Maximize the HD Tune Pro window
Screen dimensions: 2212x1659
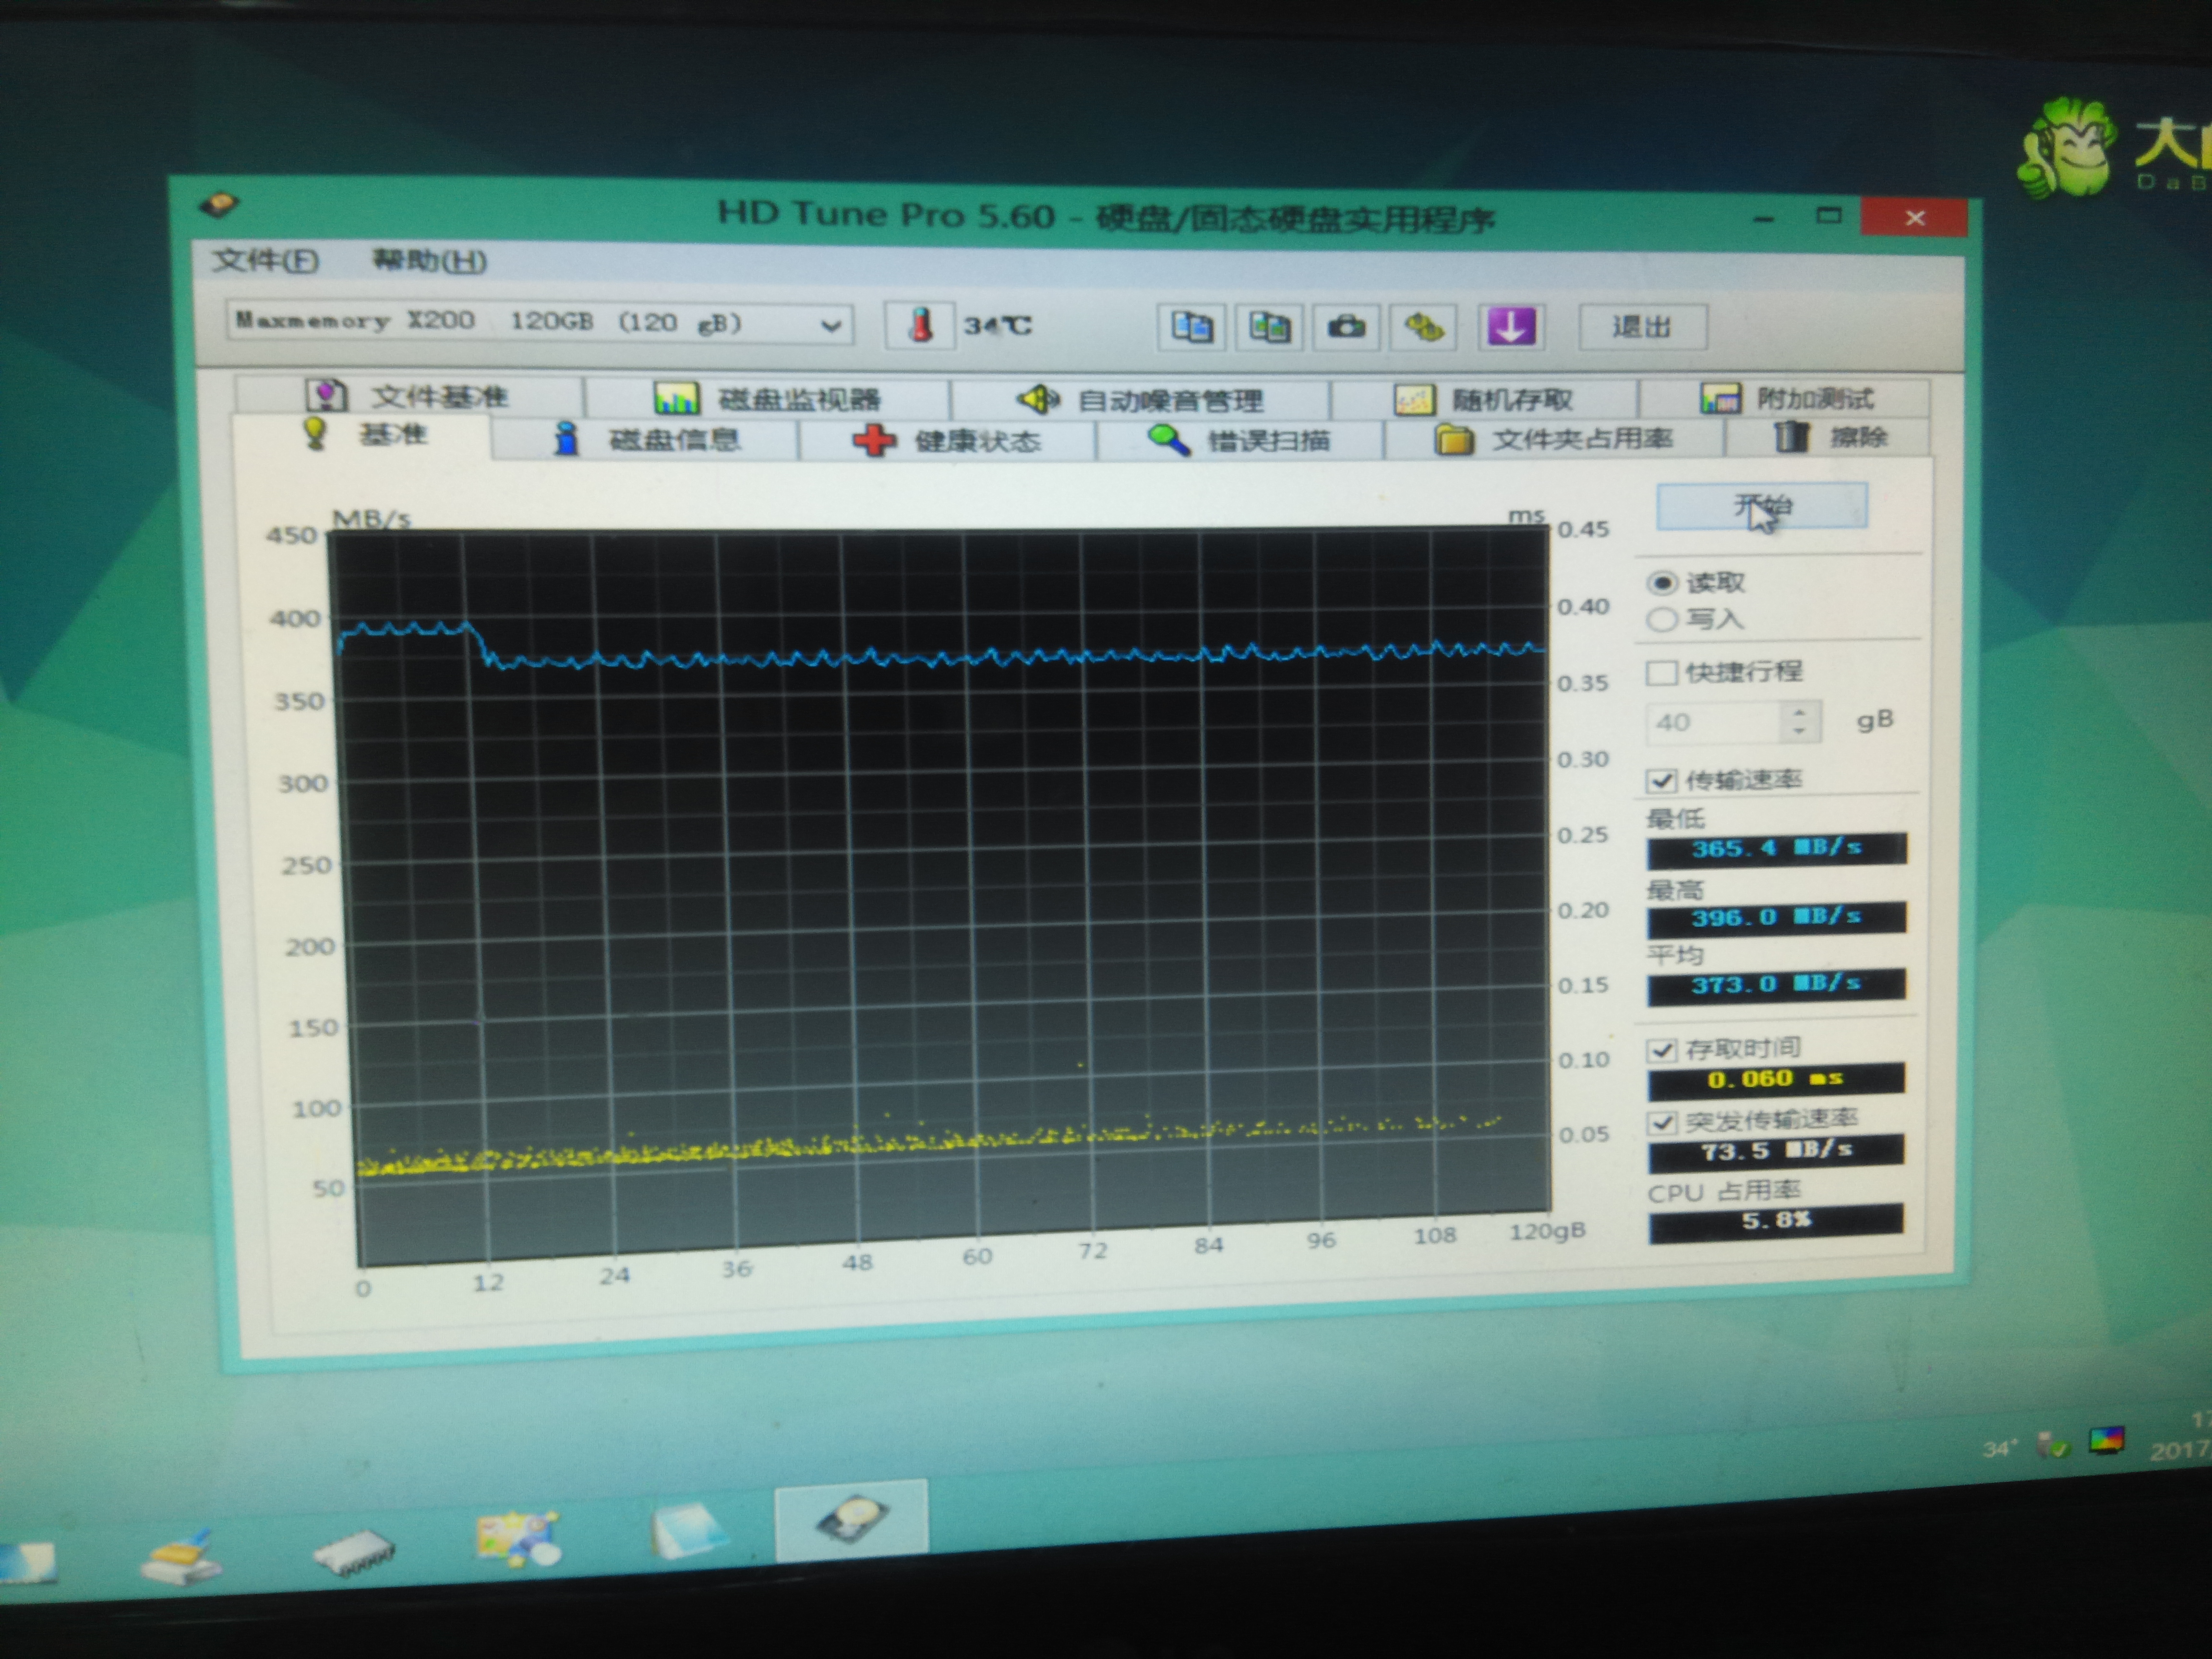coord(1829,216)
